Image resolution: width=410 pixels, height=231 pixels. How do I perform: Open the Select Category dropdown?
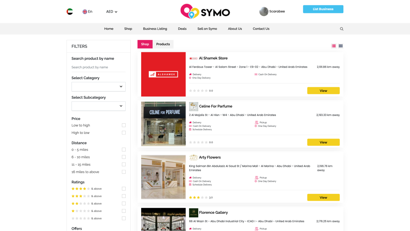click(98, 87)
